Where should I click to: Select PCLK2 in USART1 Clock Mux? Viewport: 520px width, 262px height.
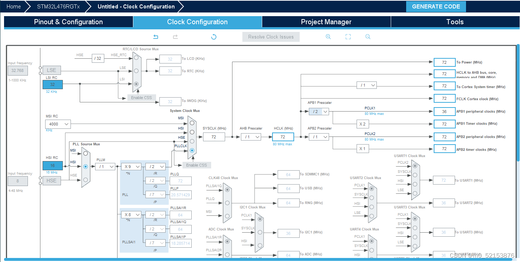(x=415, y=166)
